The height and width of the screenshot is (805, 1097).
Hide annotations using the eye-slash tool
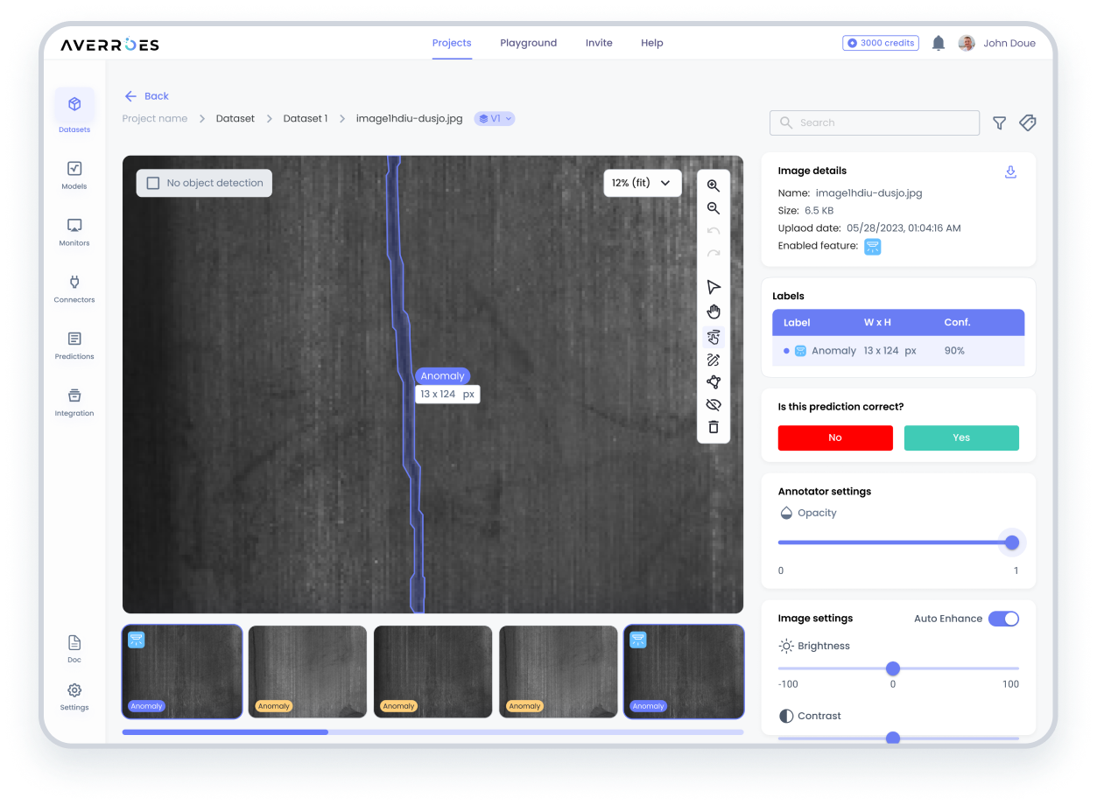(714, 404)
